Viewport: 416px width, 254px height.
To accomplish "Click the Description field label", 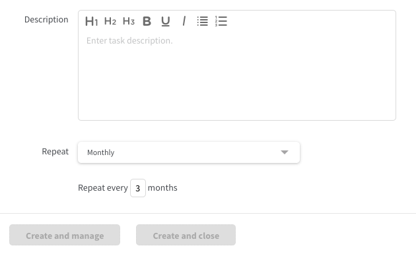I will (46, 20).
